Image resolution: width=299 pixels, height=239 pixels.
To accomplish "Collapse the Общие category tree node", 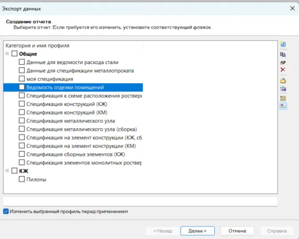I will tap(8, 54).
